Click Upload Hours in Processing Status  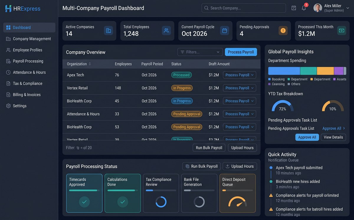click(x=240, y=166)
